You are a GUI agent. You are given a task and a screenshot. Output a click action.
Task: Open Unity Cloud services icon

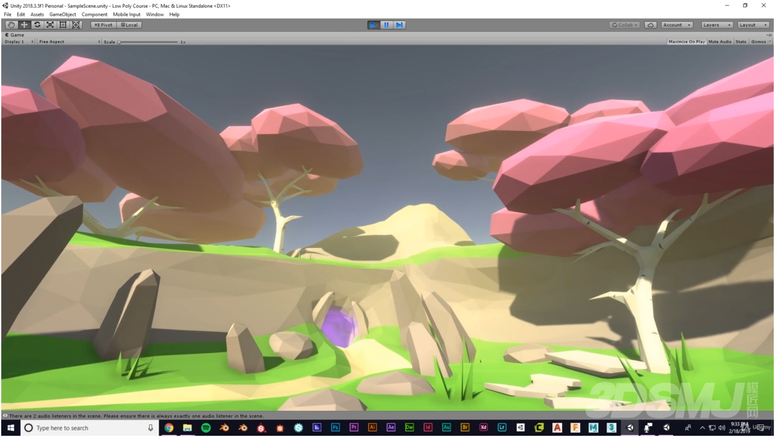651,25
